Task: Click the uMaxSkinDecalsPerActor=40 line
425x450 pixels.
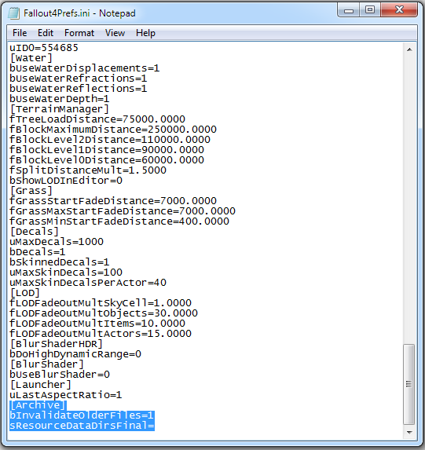Action: 87,283
